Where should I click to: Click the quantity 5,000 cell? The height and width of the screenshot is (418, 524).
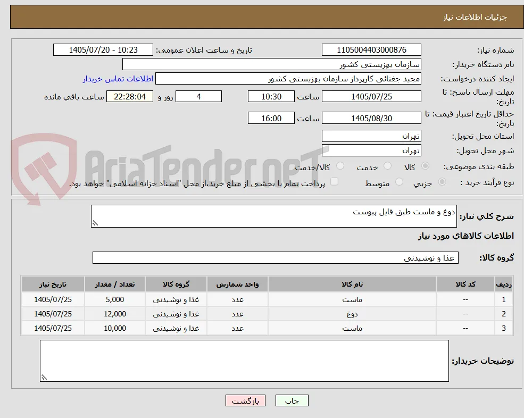114,300
